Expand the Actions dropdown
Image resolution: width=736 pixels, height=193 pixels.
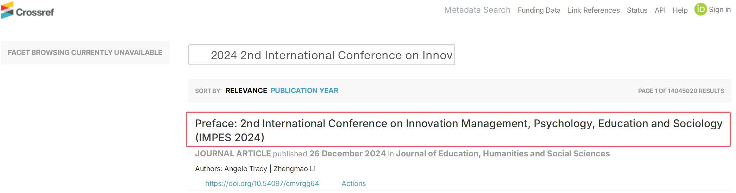tap(353, 183)
